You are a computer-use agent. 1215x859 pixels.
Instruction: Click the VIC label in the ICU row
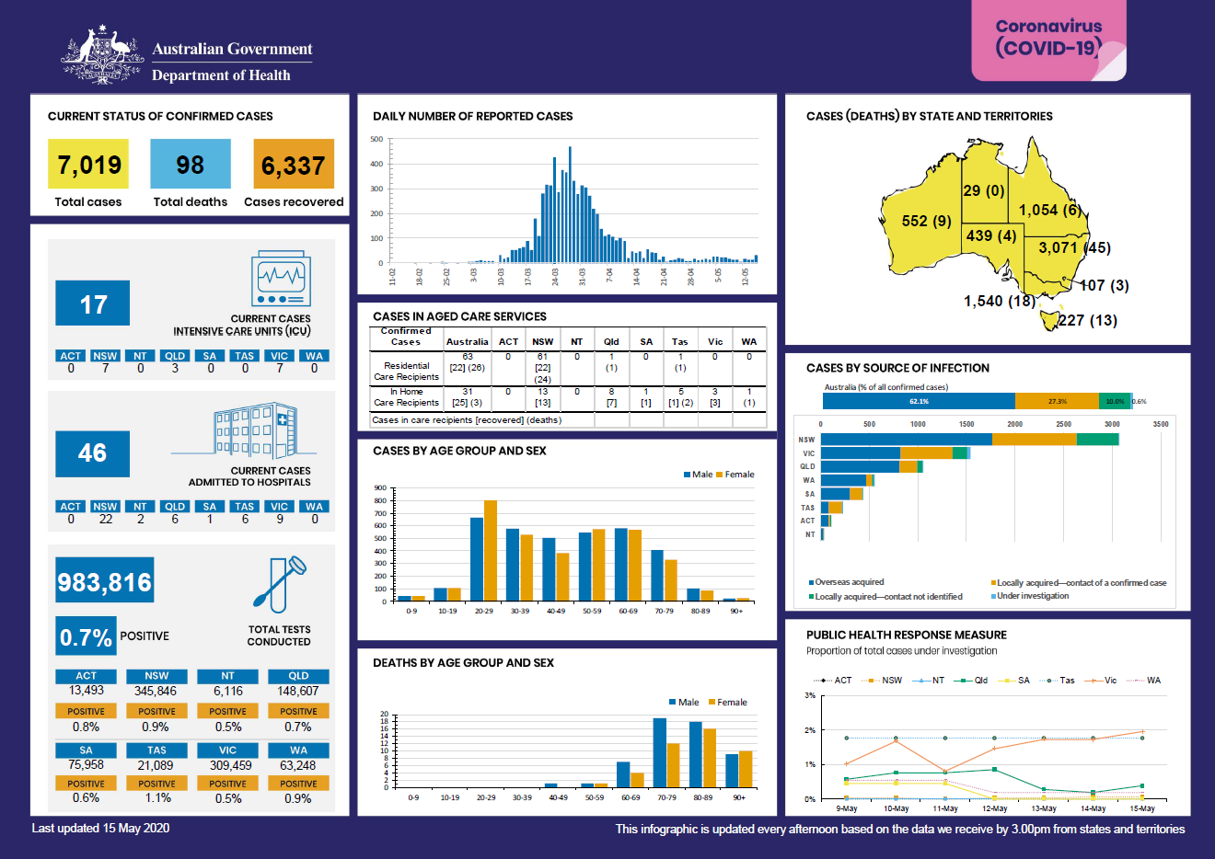279,356
